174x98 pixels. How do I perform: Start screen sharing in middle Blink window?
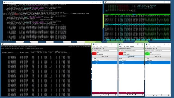[135, 95]
